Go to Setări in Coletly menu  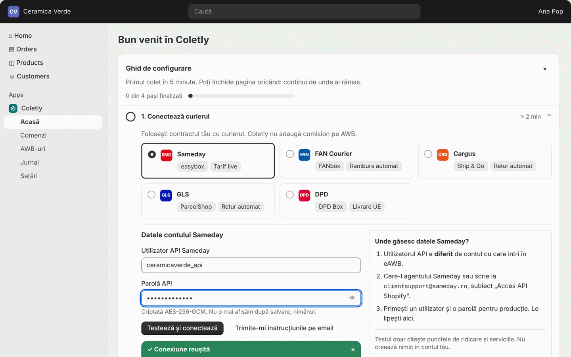pyautogui.click(x=53, y=176)
